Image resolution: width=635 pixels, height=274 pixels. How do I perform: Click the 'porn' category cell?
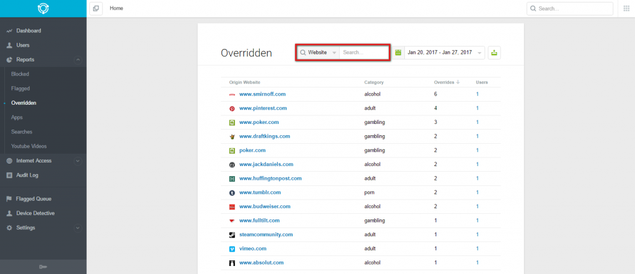[369, 192]
